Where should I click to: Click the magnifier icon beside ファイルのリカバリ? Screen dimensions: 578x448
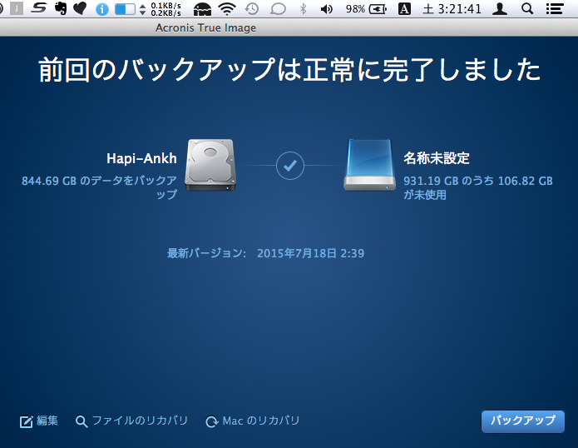coord(82,421)
